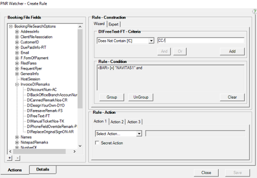257x178 pixels.
Task: Collapse the BookingFileSearchOptions root node
Action: click(x=11, y=27)
